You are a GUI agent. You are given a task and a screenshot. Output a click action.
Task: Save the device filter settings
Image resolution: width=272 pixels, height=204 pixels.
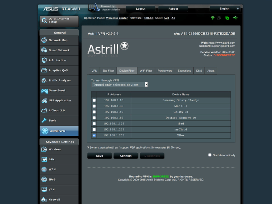click(99, 156)
